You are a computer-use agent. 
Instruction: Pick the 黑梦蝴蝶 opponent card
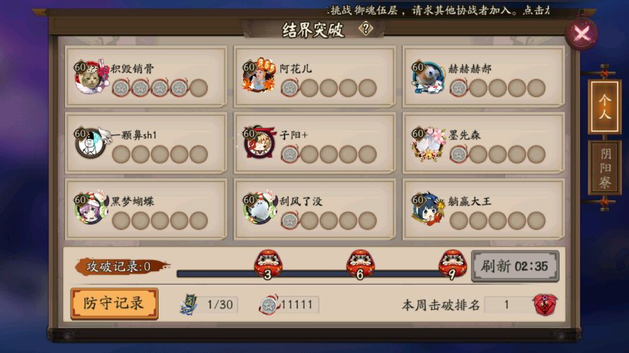click(146, 209)
